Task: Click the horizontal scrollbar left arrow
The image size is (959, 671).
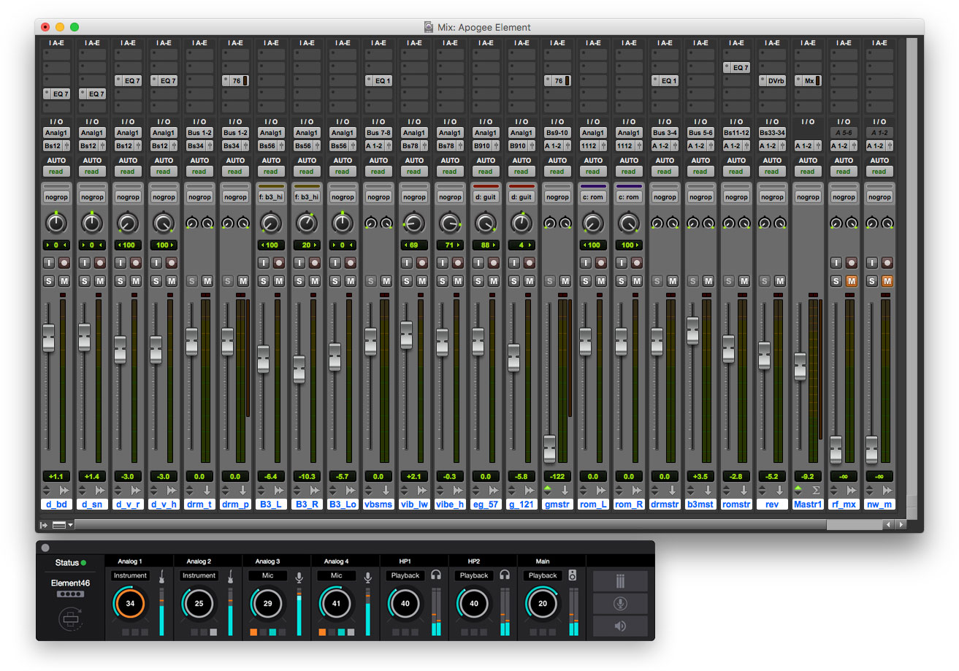Action: [x=889, y=524]
